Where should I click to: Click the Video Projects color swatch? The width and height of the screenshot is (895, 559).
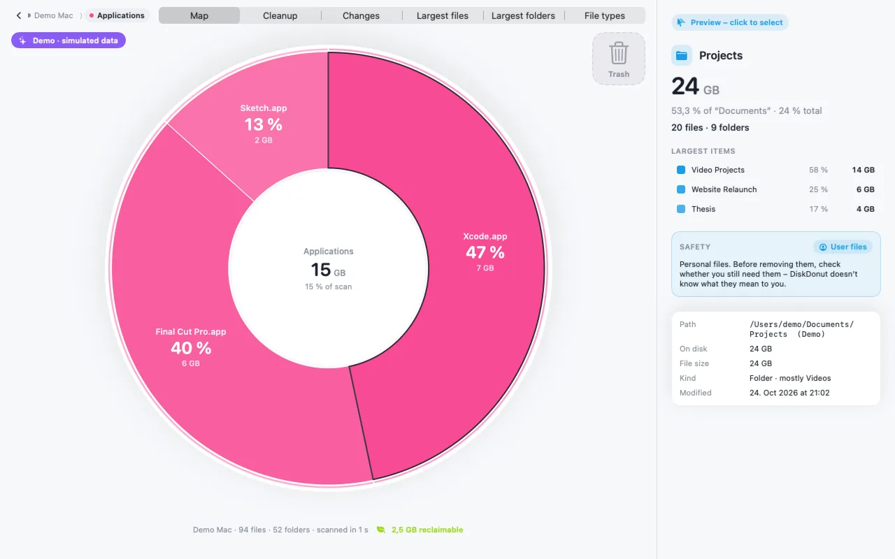[681, 170]
